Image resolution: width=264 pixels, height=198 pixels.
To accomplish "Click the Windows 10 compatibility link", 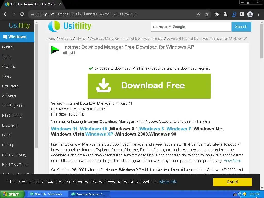I will [x=94, y=129].
